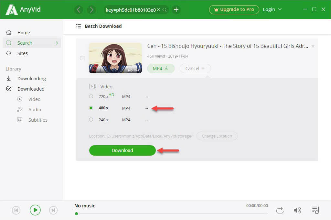331x220 pixels.
Task: Click the green Download button
Action: tap(122, 150)
